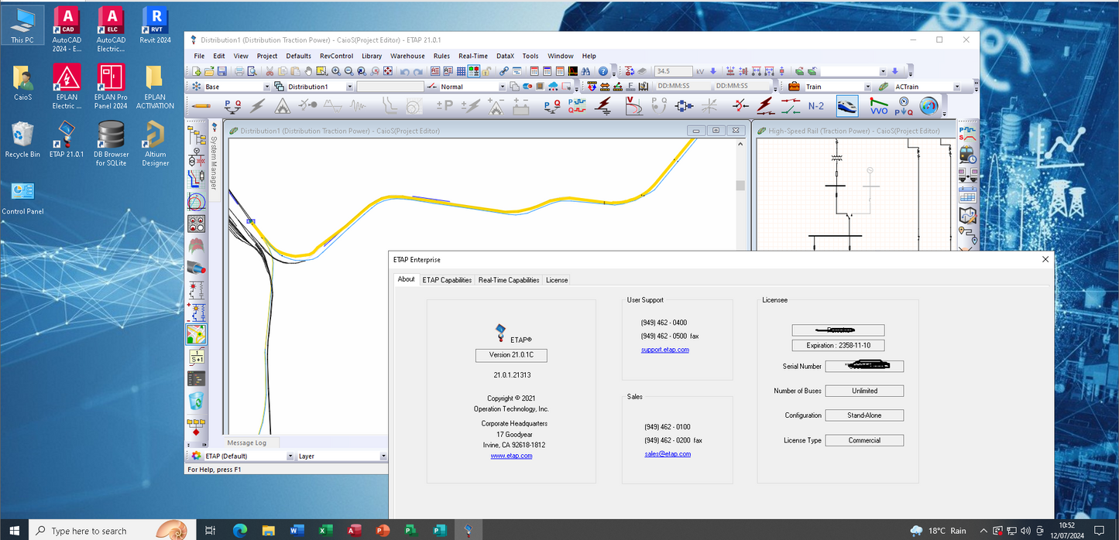Switch to Arc Flash analysis mode
Viewport: 1119px width, 540px height.
pos(283,105)
